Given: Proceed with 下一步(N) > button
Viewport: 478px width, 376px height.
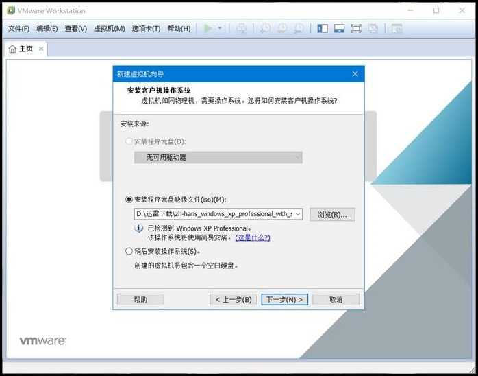Looking at the screenshot, I should [285, 300].
